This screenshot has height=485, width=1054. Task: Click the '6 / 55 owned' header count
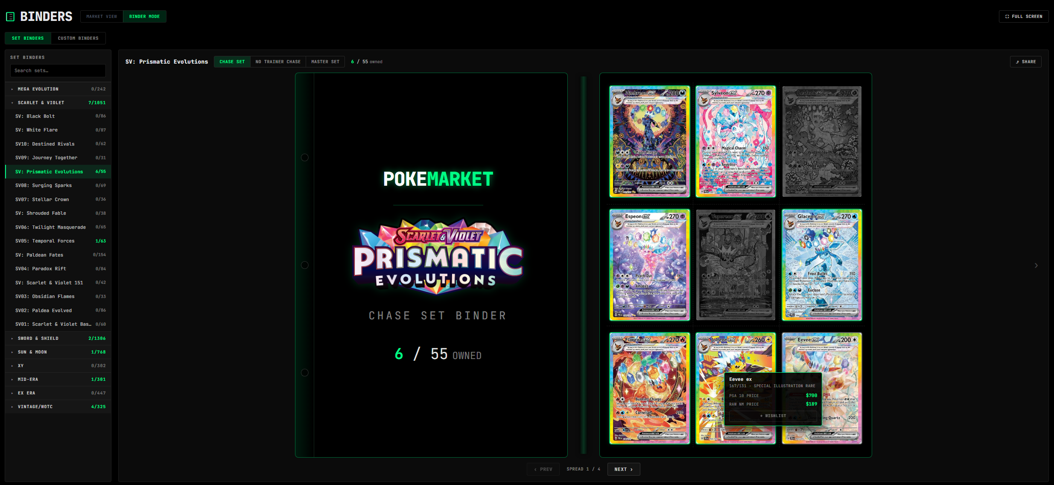367,62
